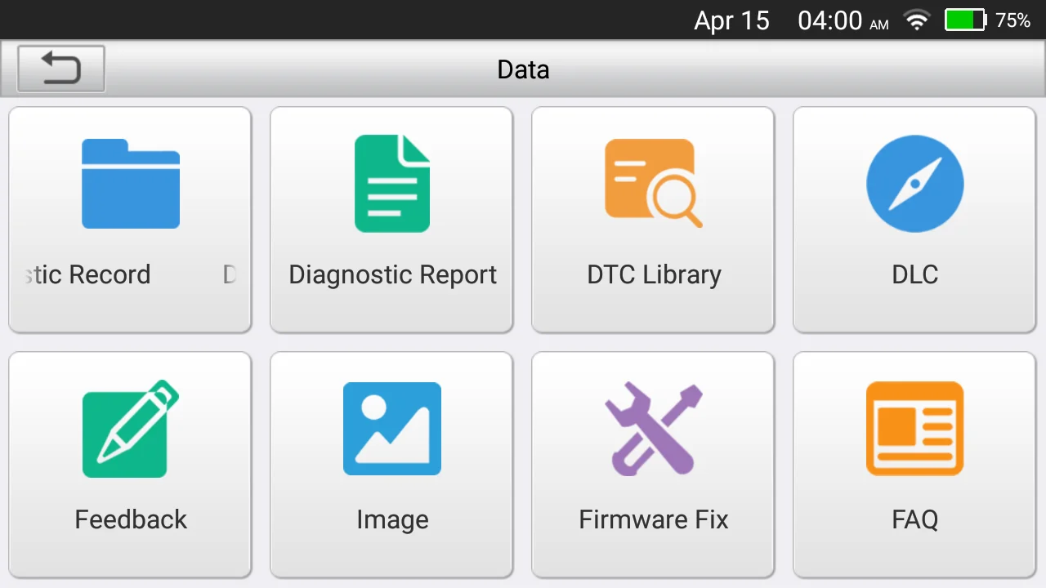Open the blue folder Diagnostic Record icon
1046x588 pixels.
click(131, 184)
